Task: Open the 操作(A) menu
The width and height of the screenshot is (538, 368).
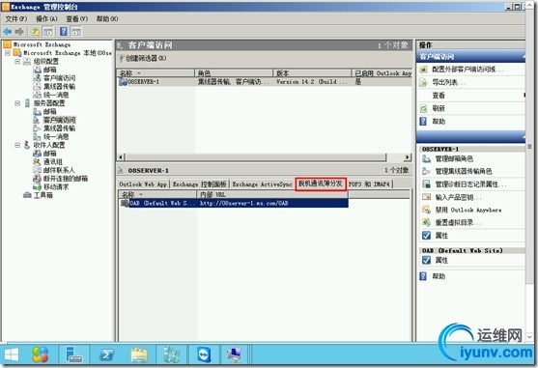Action: click(x=46, y=19)
